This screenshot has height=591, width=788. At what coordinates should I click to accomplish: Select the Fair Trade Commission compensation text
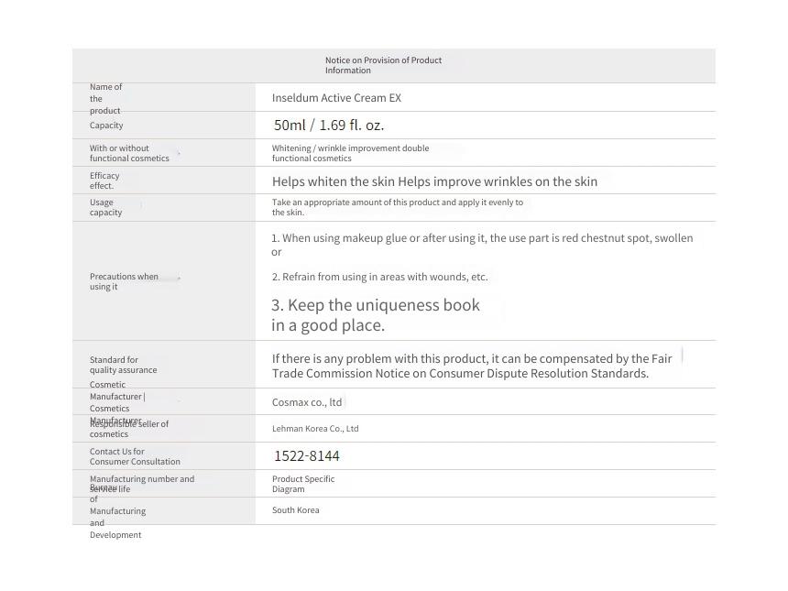(472, 366)
